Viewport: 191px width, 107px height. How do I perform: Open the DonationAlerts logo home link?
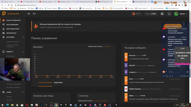[11, 14]
